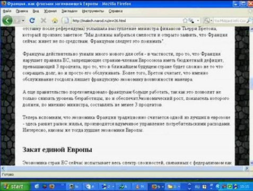Click inside the toolbar search box
Screen dimensions: 253x191
pos(230,21)
